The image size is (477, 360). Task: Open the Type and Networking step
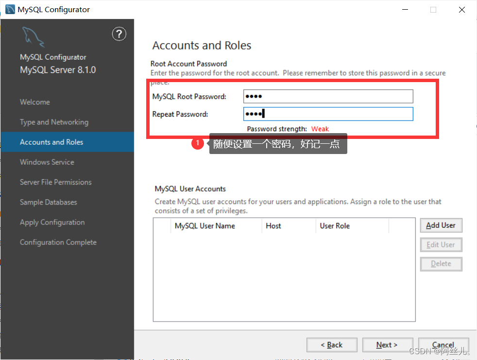(54, 122)
